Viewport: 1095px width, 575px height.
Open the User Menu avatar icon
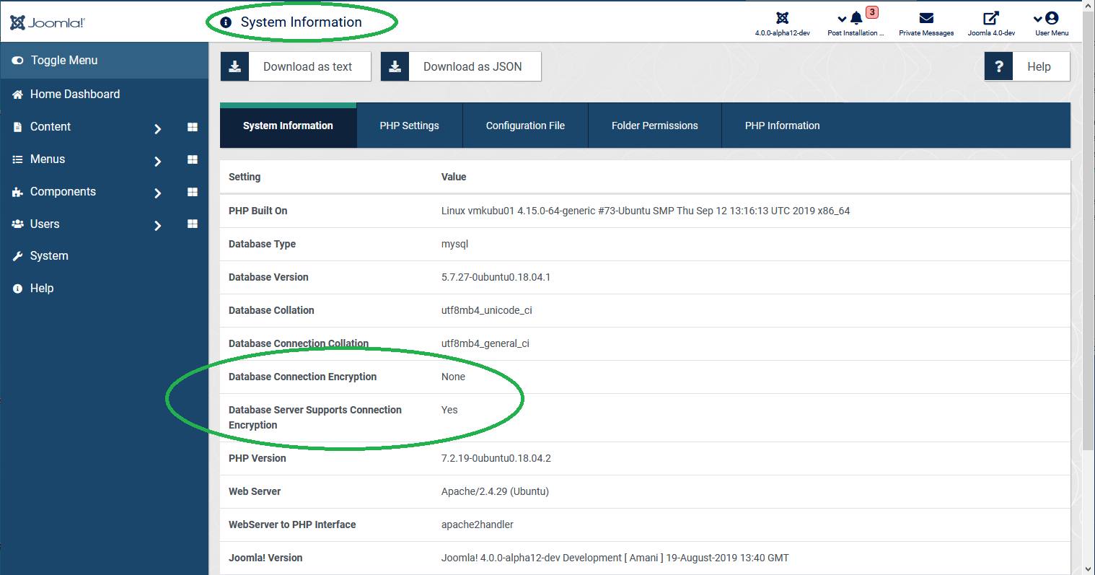click(x=1052, y=18)
